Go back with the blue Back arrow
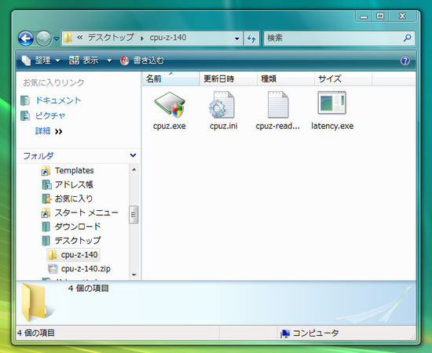The image size is (432, 353). point(26,38)
